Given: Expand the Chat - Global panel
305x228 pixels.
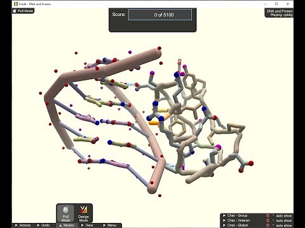Looking at the screenshot, I should [x=235, y=225].
